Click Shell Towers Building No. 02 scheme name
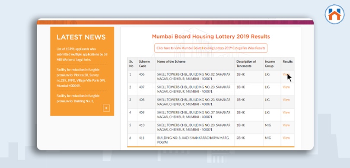 pos(194,76)
